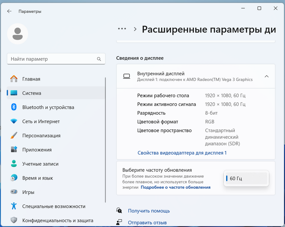The image size is (285, 227).
Task: Click the user profile avatar
Action: (x=18, y=33)
